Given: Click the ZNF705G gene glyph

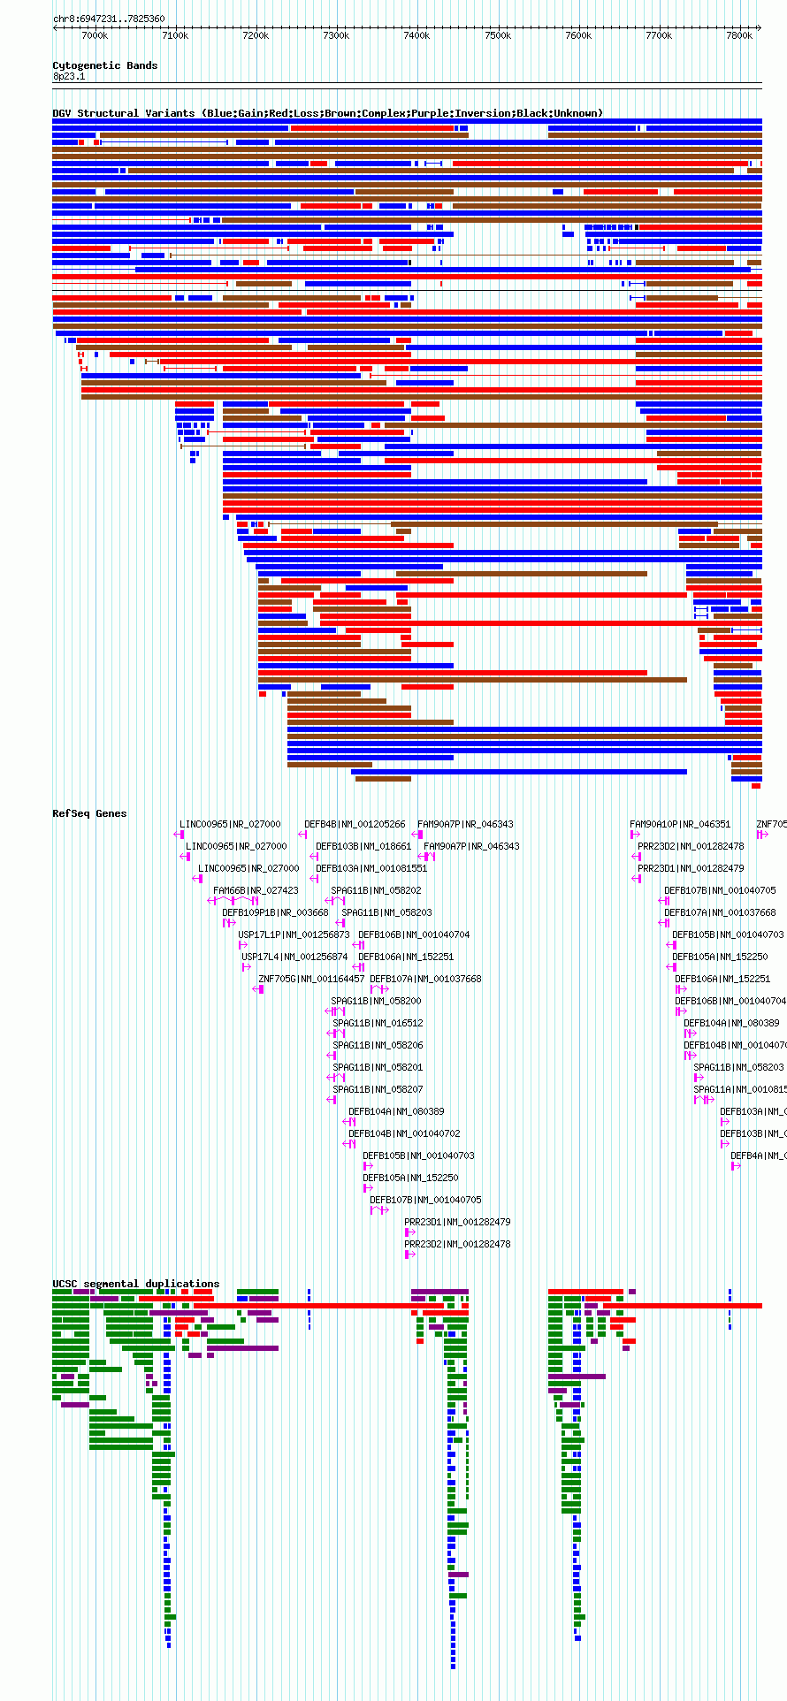Looking at the screenshot, I should [258, 989].
